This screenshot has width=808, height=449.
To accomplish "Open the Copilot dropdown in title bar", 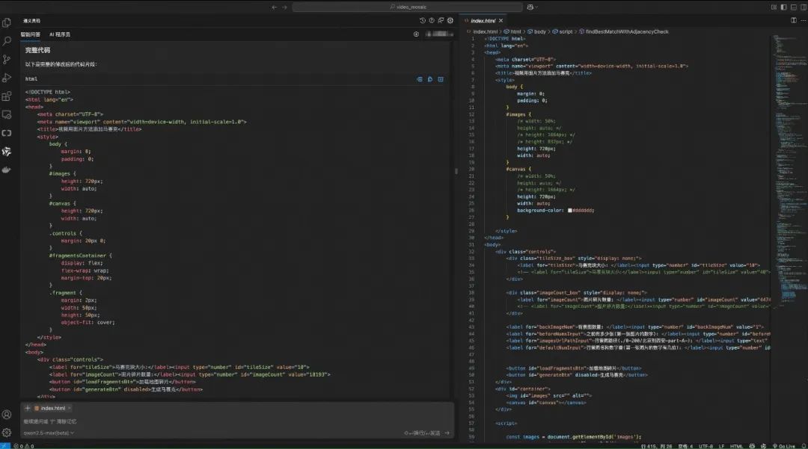I will [533, 7].
